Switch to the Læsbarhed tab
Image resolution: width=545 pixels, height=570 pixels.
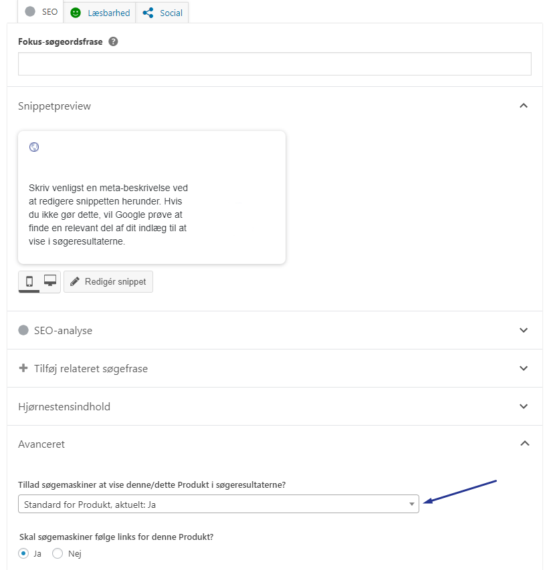[x=100, y=13]
